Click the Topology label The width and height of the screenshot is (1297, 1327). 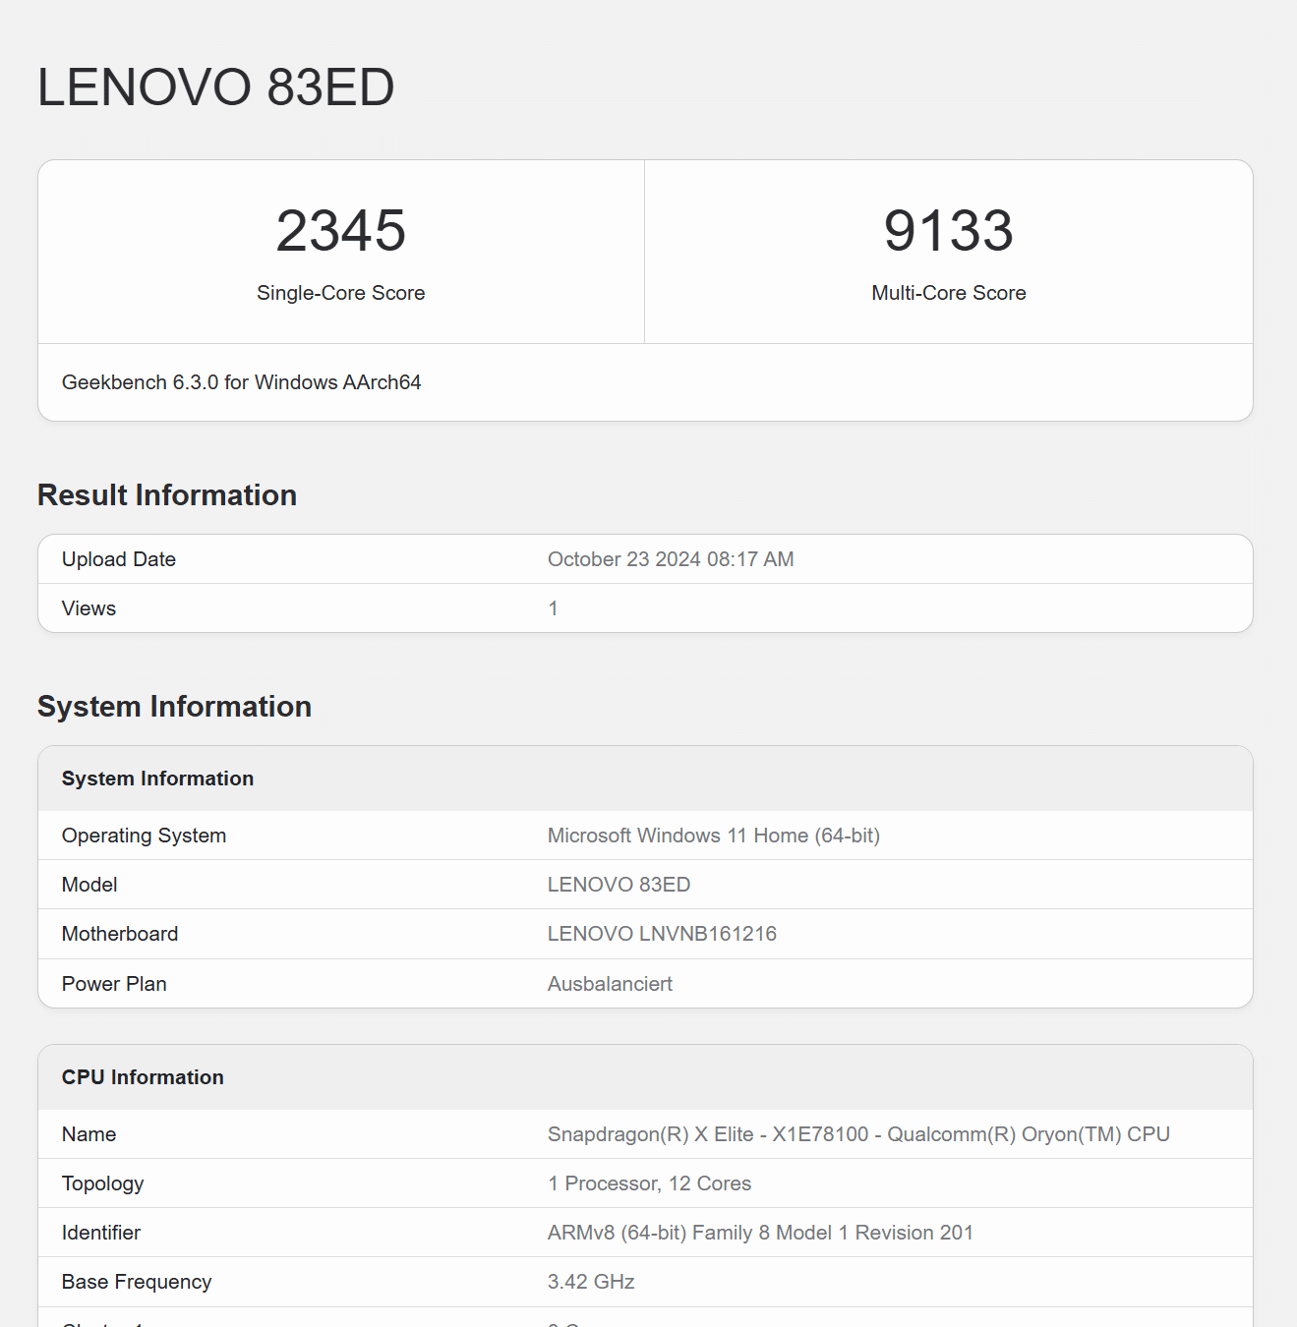pos(103,1183)
